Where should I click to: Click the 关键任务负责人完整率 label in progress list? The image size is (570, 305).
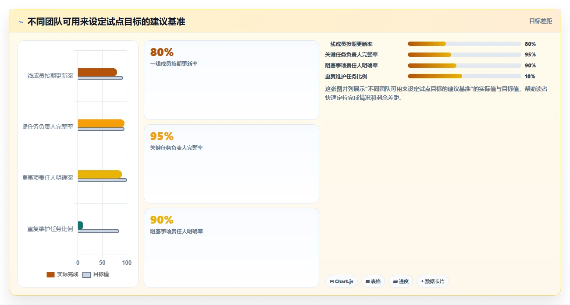[x=352, y=55]
